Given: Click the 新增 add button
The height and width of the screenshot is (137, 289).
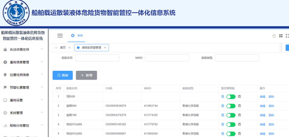Looking at the screenshot, I should [86, 75].
